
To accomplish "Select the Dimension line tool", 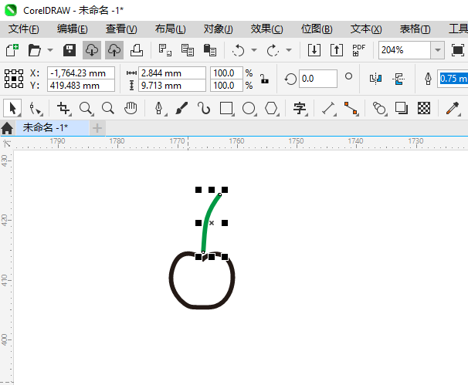I will (328, 108).
